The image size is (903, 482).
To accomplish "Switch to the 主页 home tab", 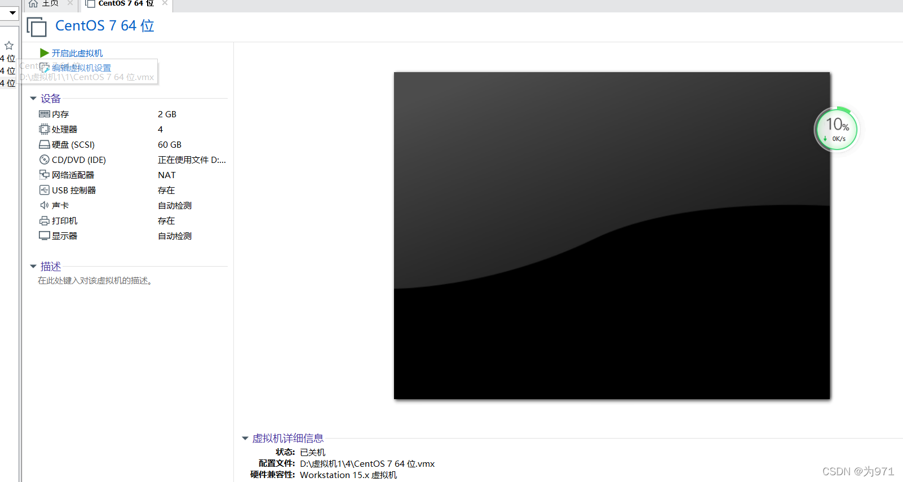I will coord(50,4).
